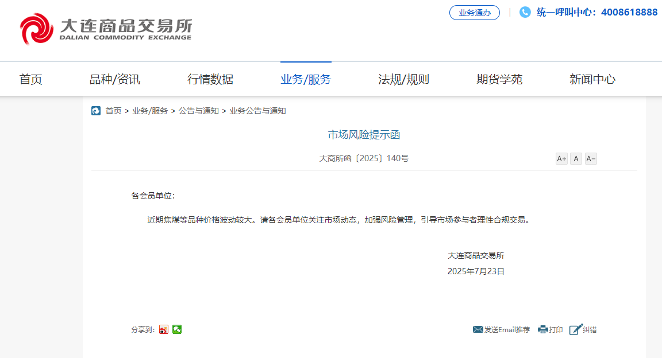Reset font size with A button
Image resolution: width=662 pixels, height=358 pixels.
click(x=576, y=158)
